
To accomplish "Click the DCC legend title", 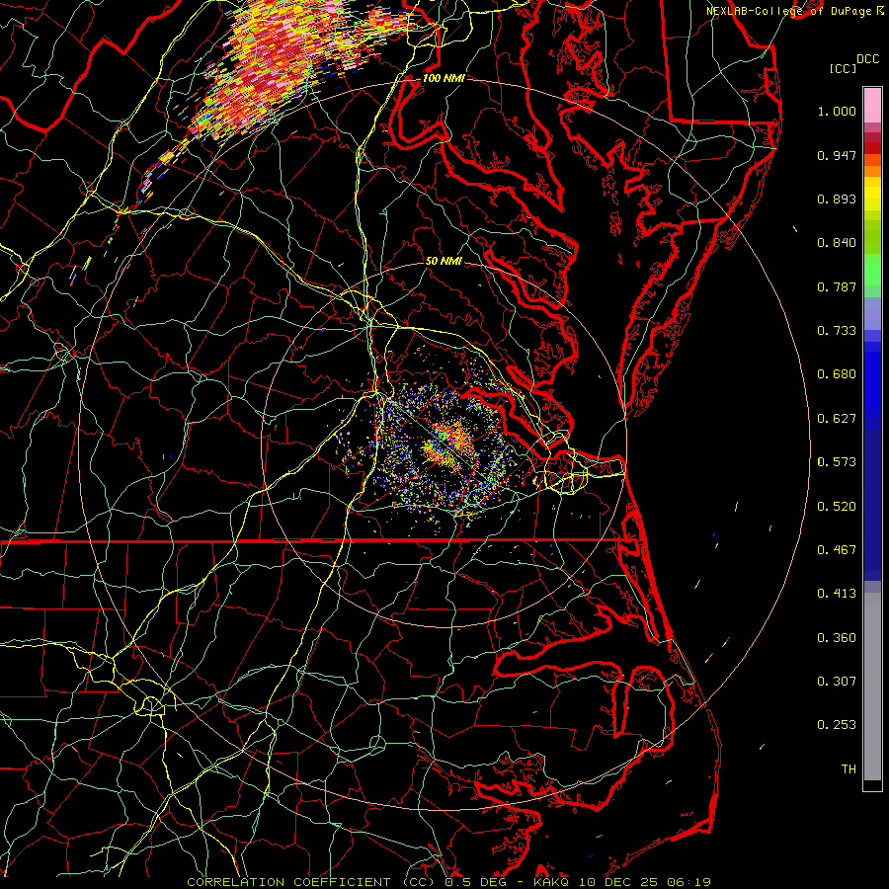I will coord(867,59).
